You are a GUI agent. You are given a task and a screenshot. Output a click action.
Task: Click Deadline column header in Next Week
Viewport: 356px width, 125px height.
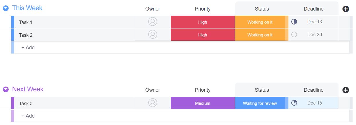coord(313,90)
